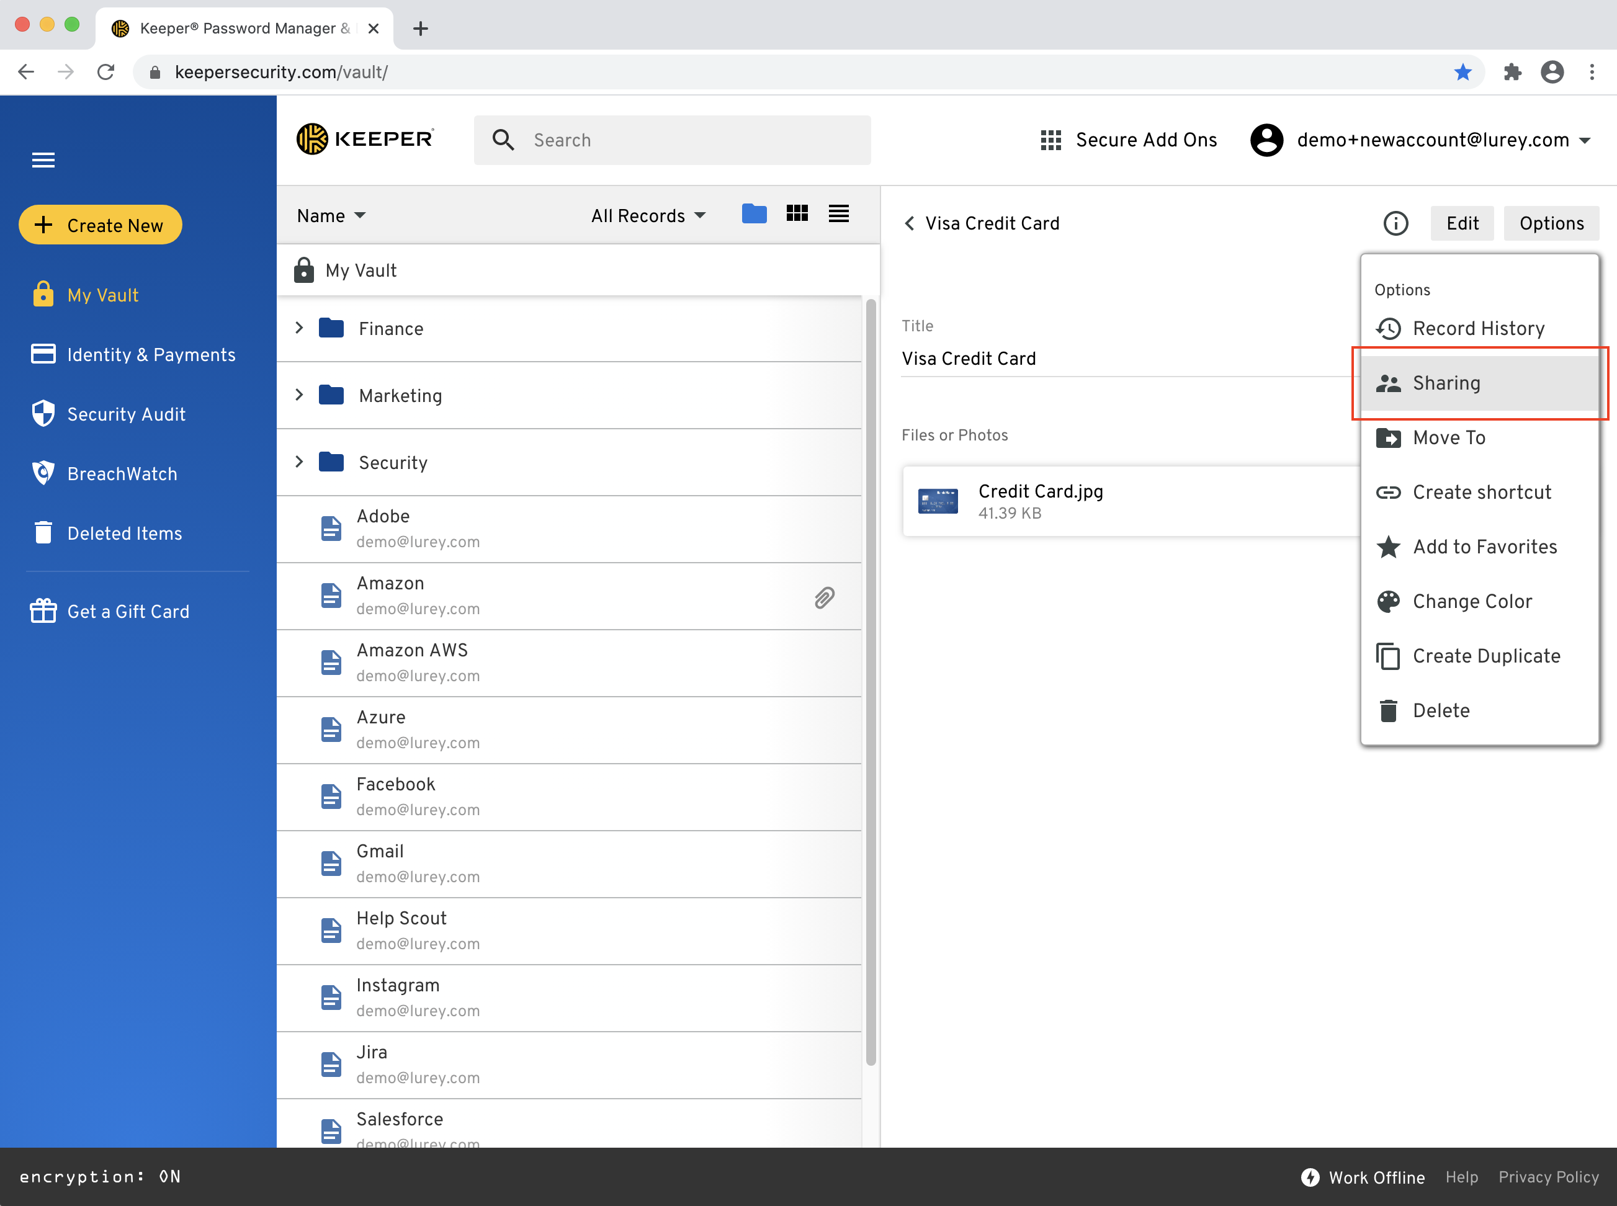
Task: Open Security Audit page
Action: 108,414
